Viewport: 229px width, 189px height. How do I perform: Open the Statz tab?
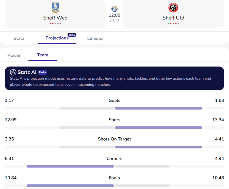tap(19, 38)
